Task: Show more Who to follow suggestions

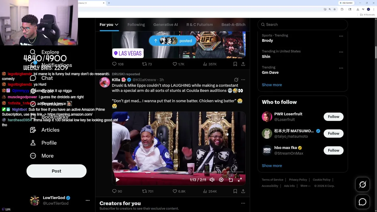Action: tap(272, 165)
